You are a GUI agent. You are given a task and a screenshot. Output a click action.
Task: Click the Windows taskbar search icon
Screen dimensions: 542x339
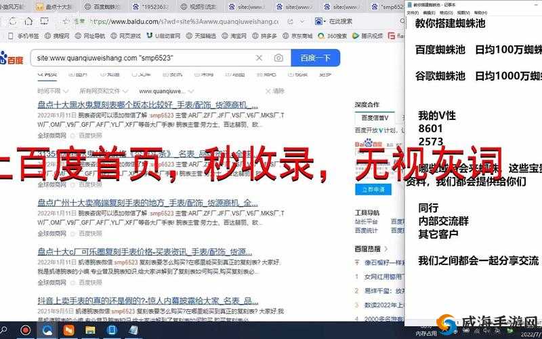click(3, 330)
